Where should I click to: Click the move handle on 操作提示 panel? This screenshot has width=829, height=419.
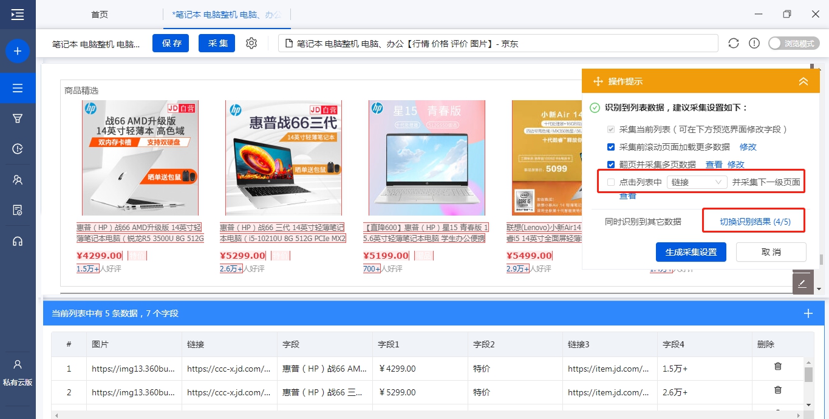pyautogui.click(x=598, y=81)
